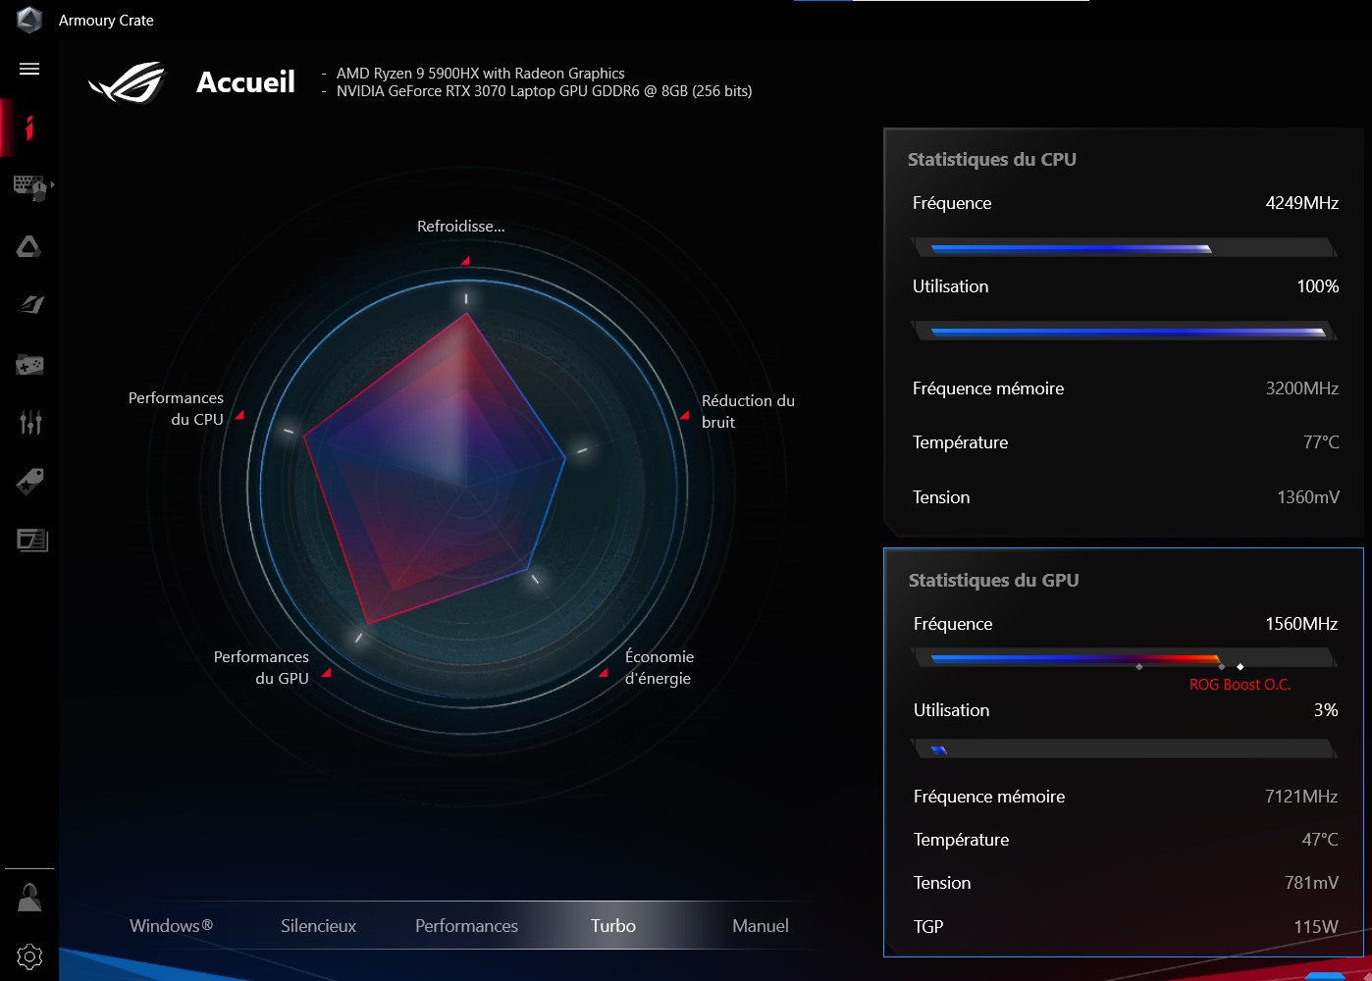Select the Performances operating mode
This screenshot has height=981, width=1372.
pyautogui.click(x=466, y=926)
